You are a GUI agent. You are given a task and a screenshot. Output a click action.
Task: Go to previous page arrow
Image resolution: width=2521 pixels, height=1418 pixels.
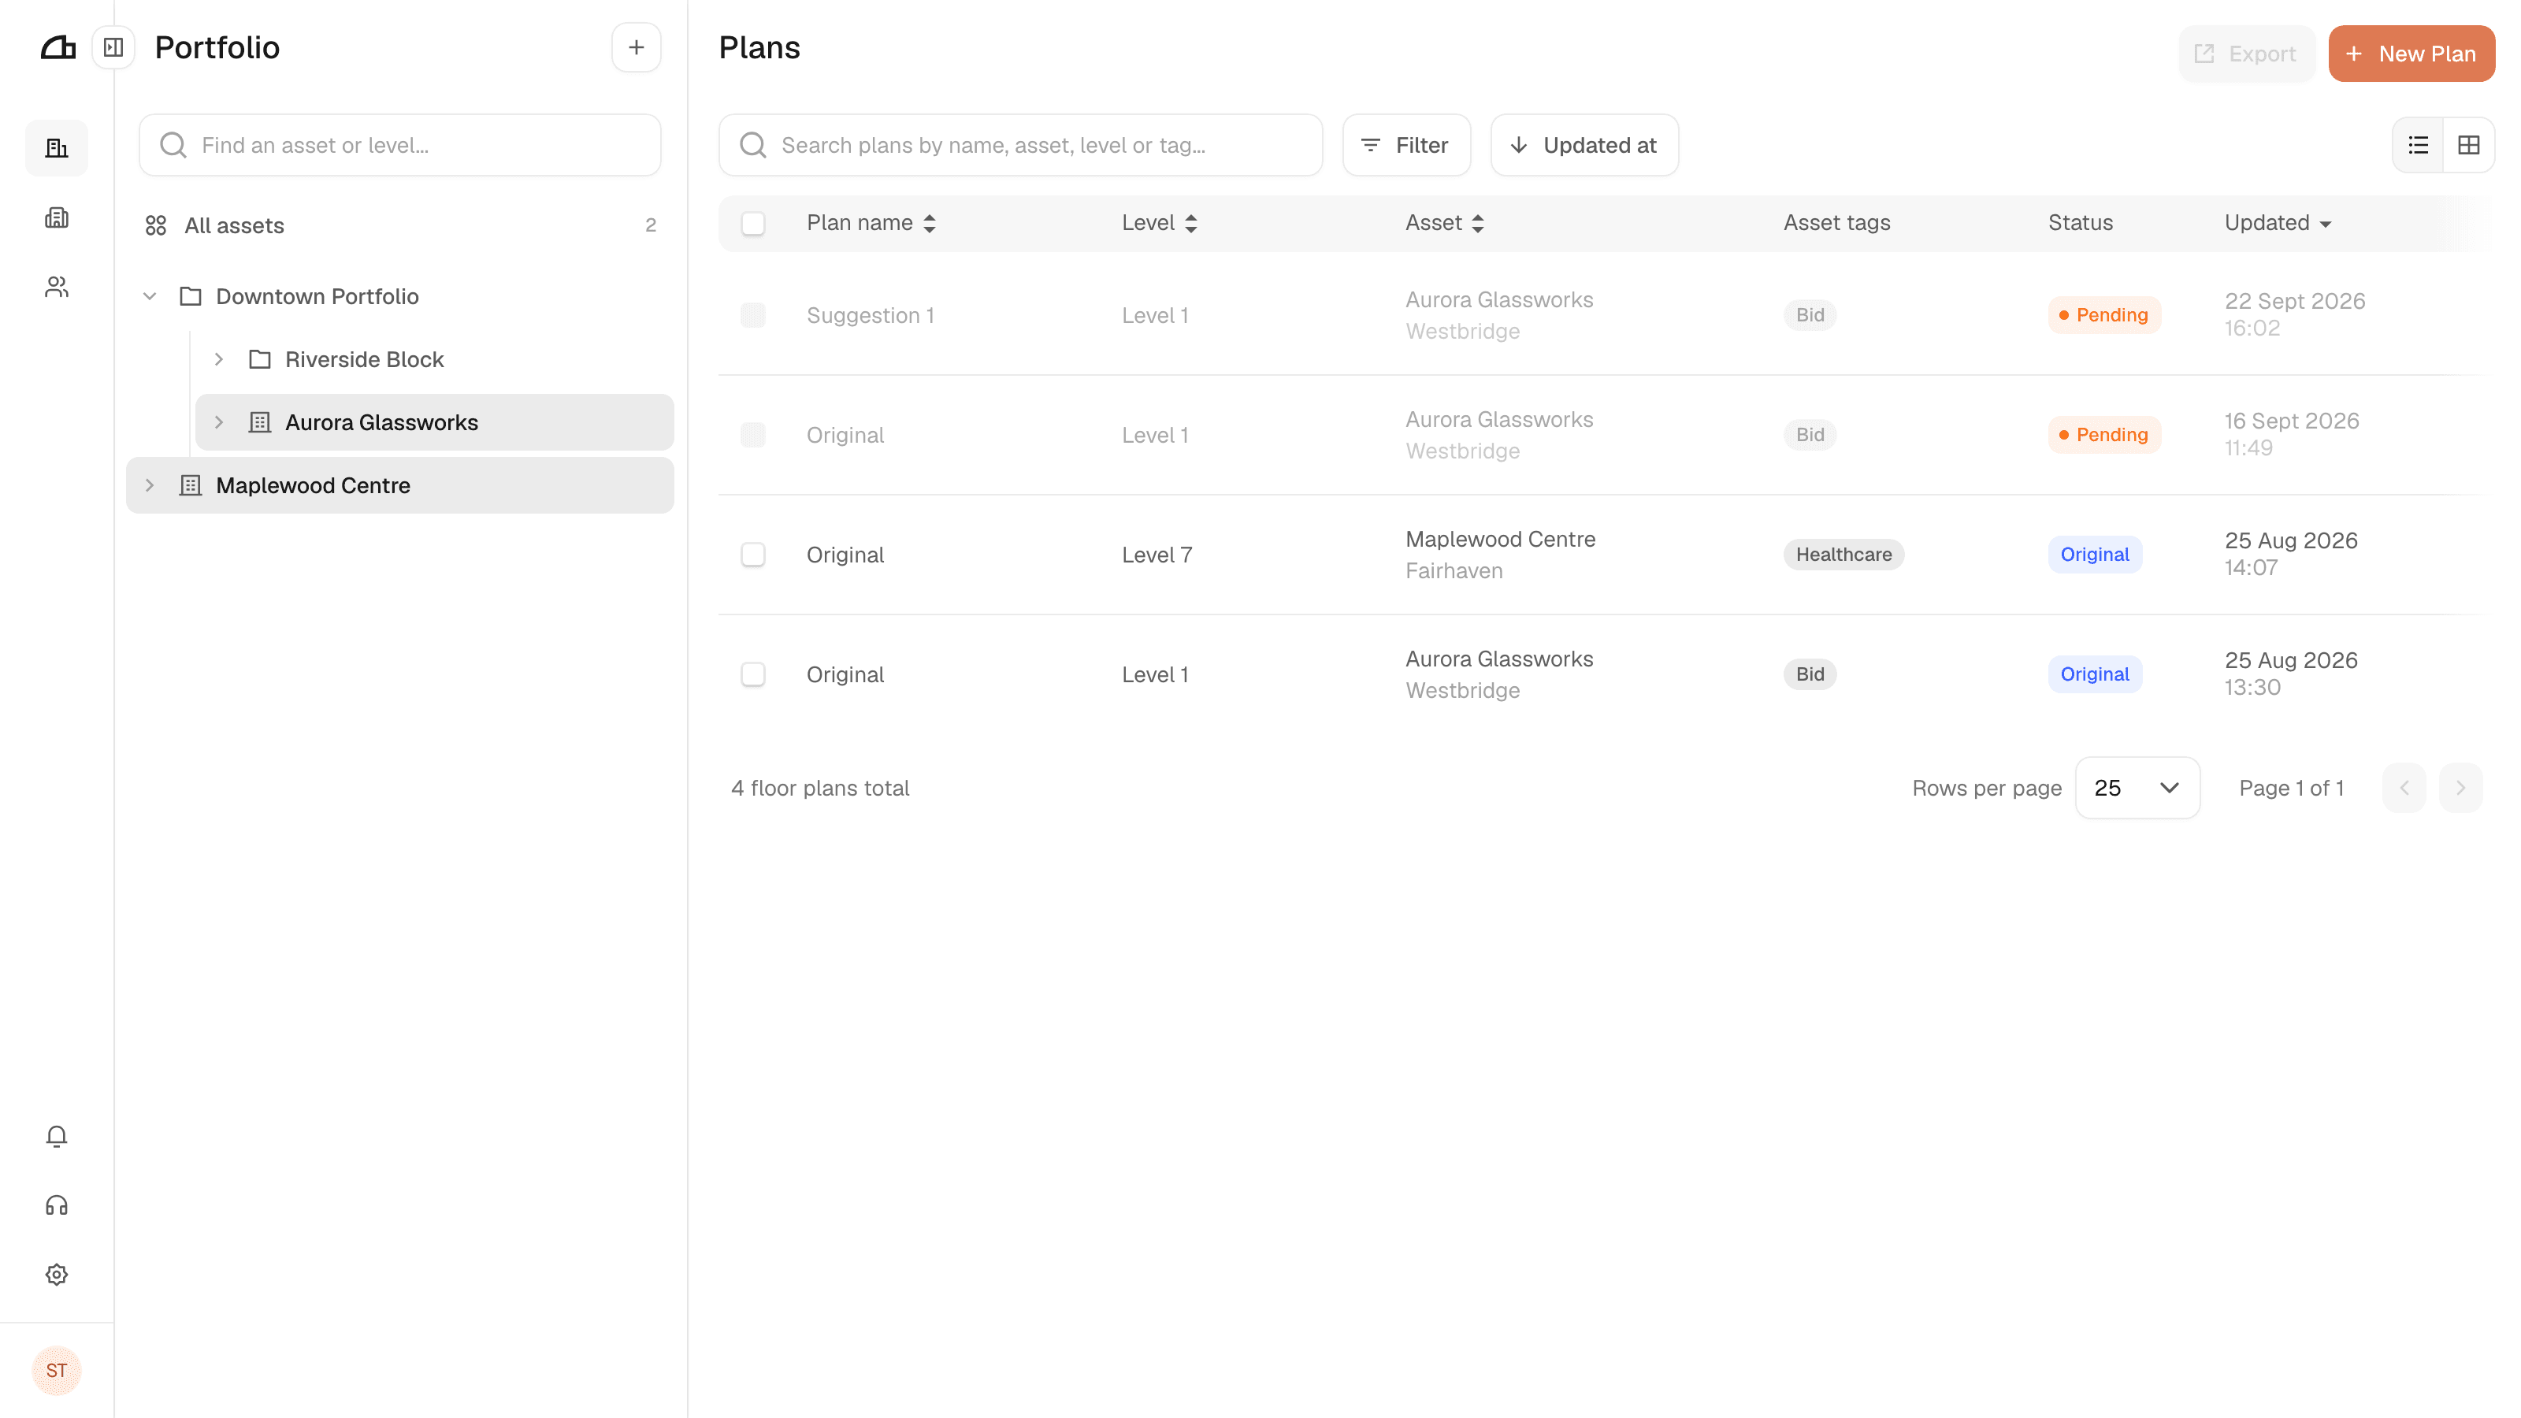[x=2404, y=788]
